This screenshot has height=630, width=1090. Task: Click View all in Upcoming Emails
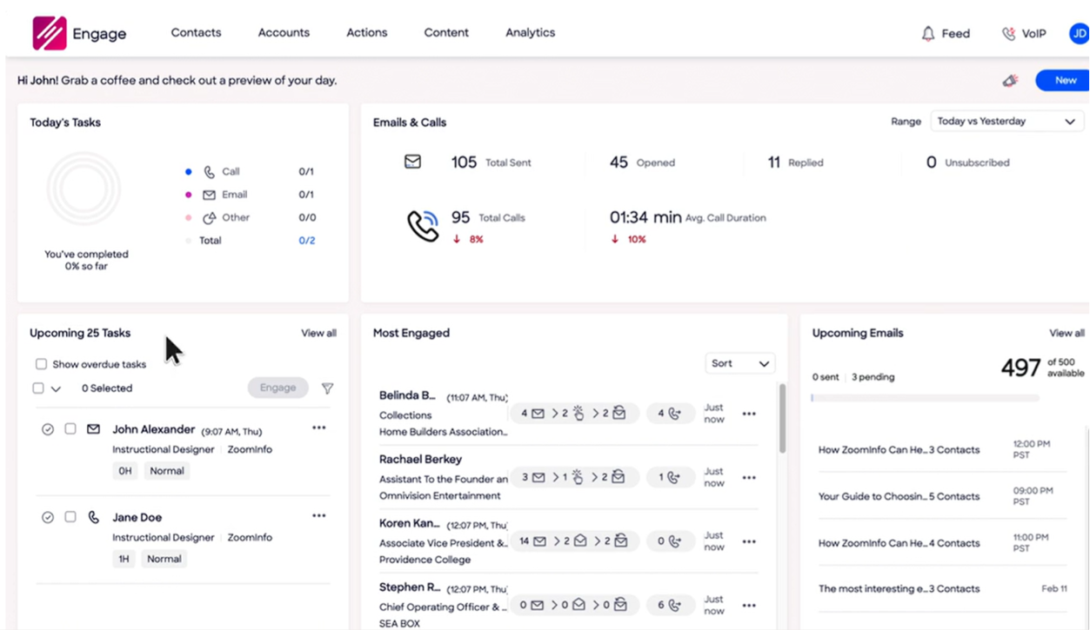pos(1067,333)
